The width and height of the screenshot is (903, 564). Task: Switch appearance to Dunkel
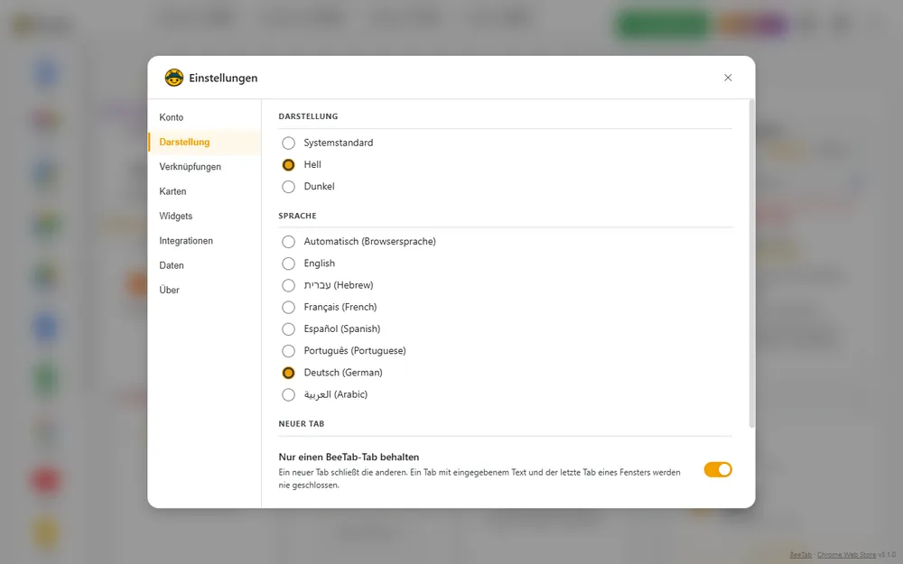289,187
